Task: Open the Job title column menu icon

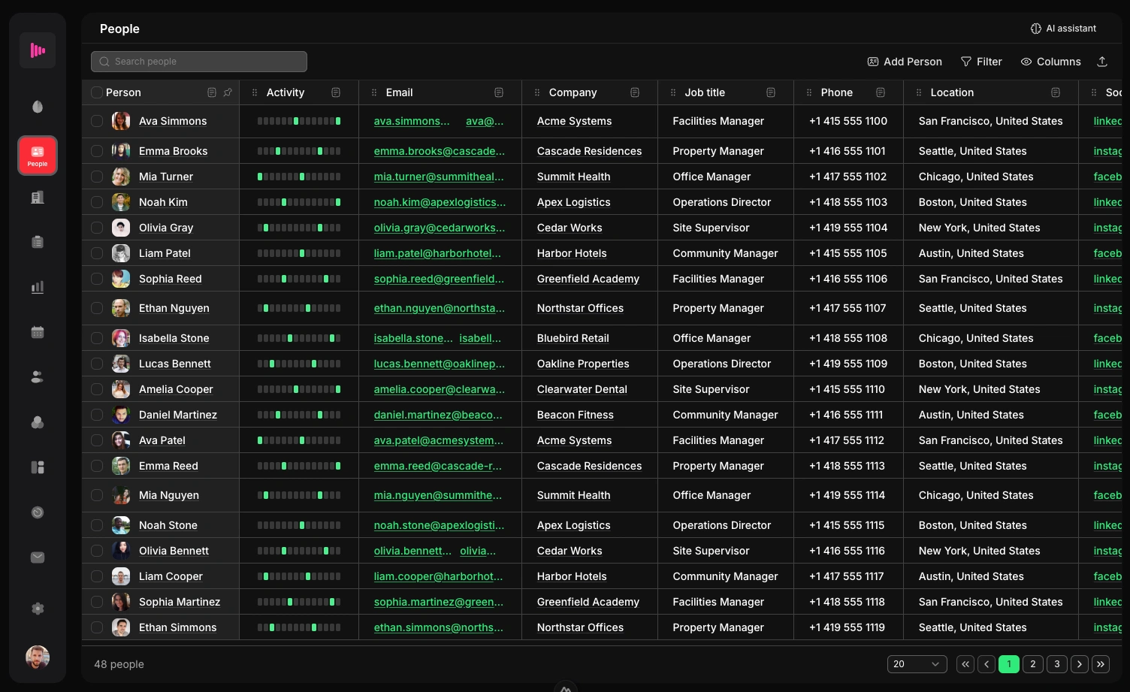Action: point(771,92)
